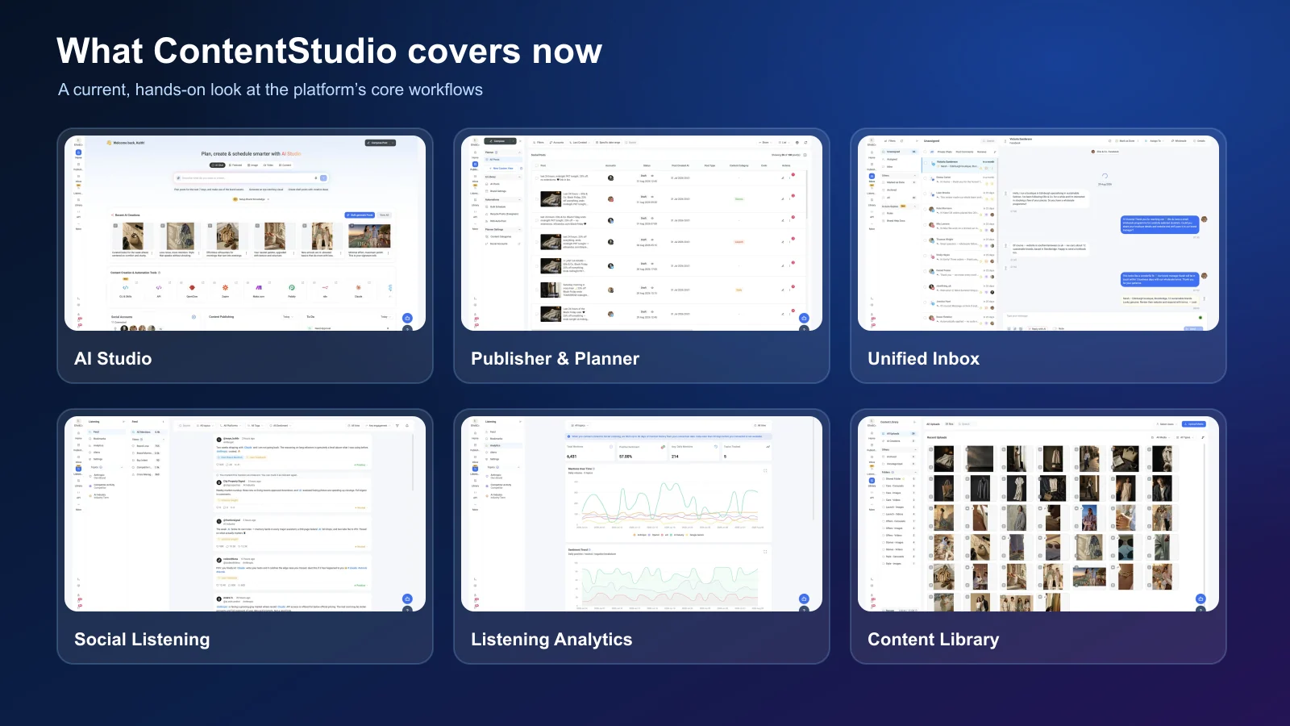Click the microphone icon in AI Studio prompt box

click(x=316, y=178)
